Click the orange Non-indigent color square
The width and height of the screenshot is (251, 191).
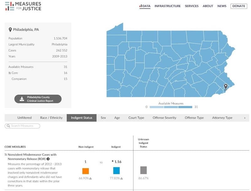click(x=86, y=171)
